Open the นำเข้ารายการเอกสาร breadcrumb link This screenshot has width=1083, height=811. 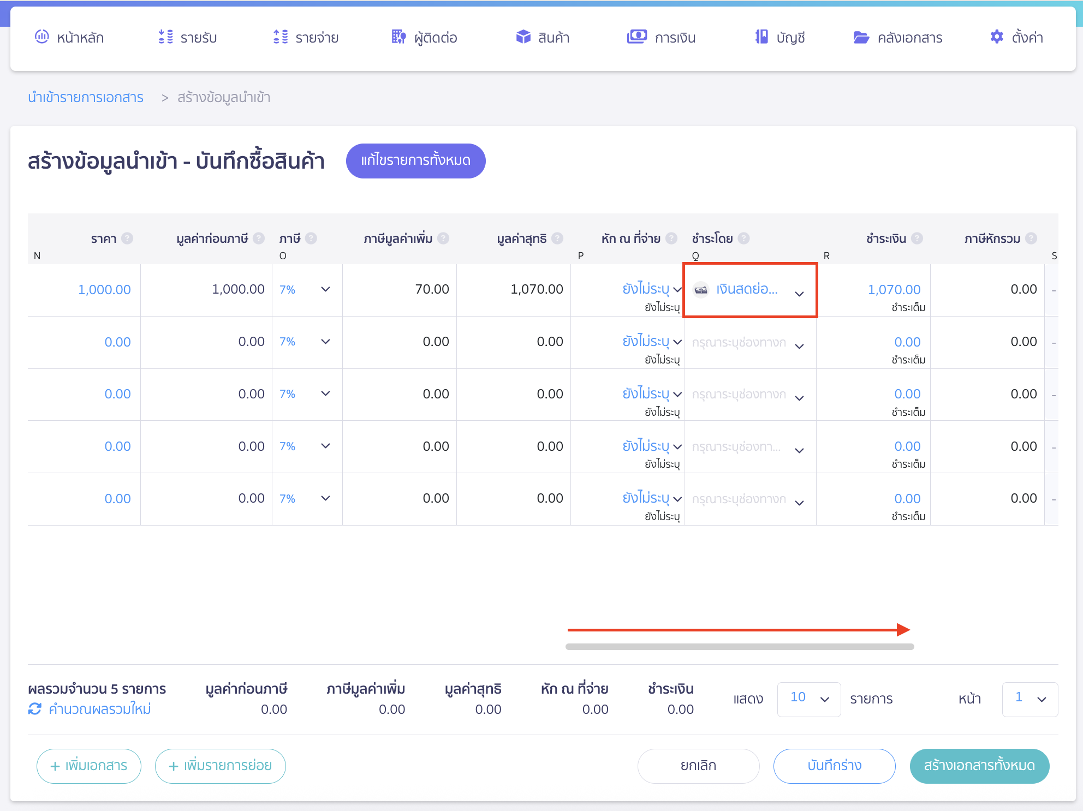(86, 97)
